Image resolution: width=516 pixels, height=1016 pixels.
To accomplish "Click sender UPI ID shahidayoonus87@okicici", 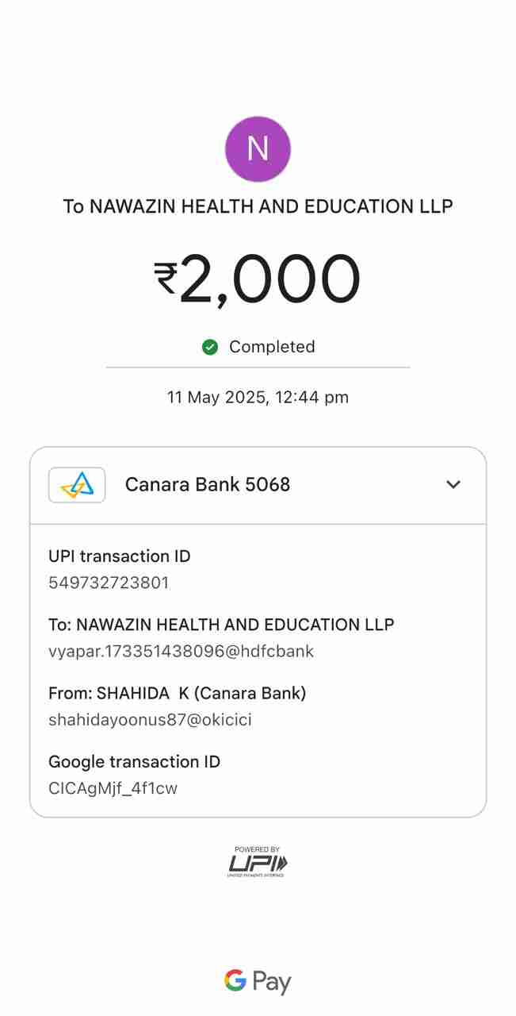I will click(x=150, y=720).
